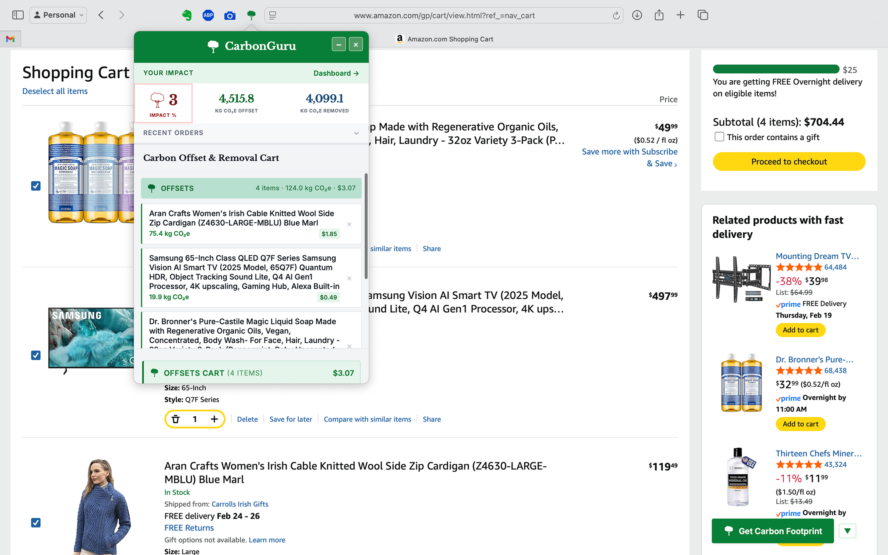Open the Personal profile dropdown

point(58,15)
